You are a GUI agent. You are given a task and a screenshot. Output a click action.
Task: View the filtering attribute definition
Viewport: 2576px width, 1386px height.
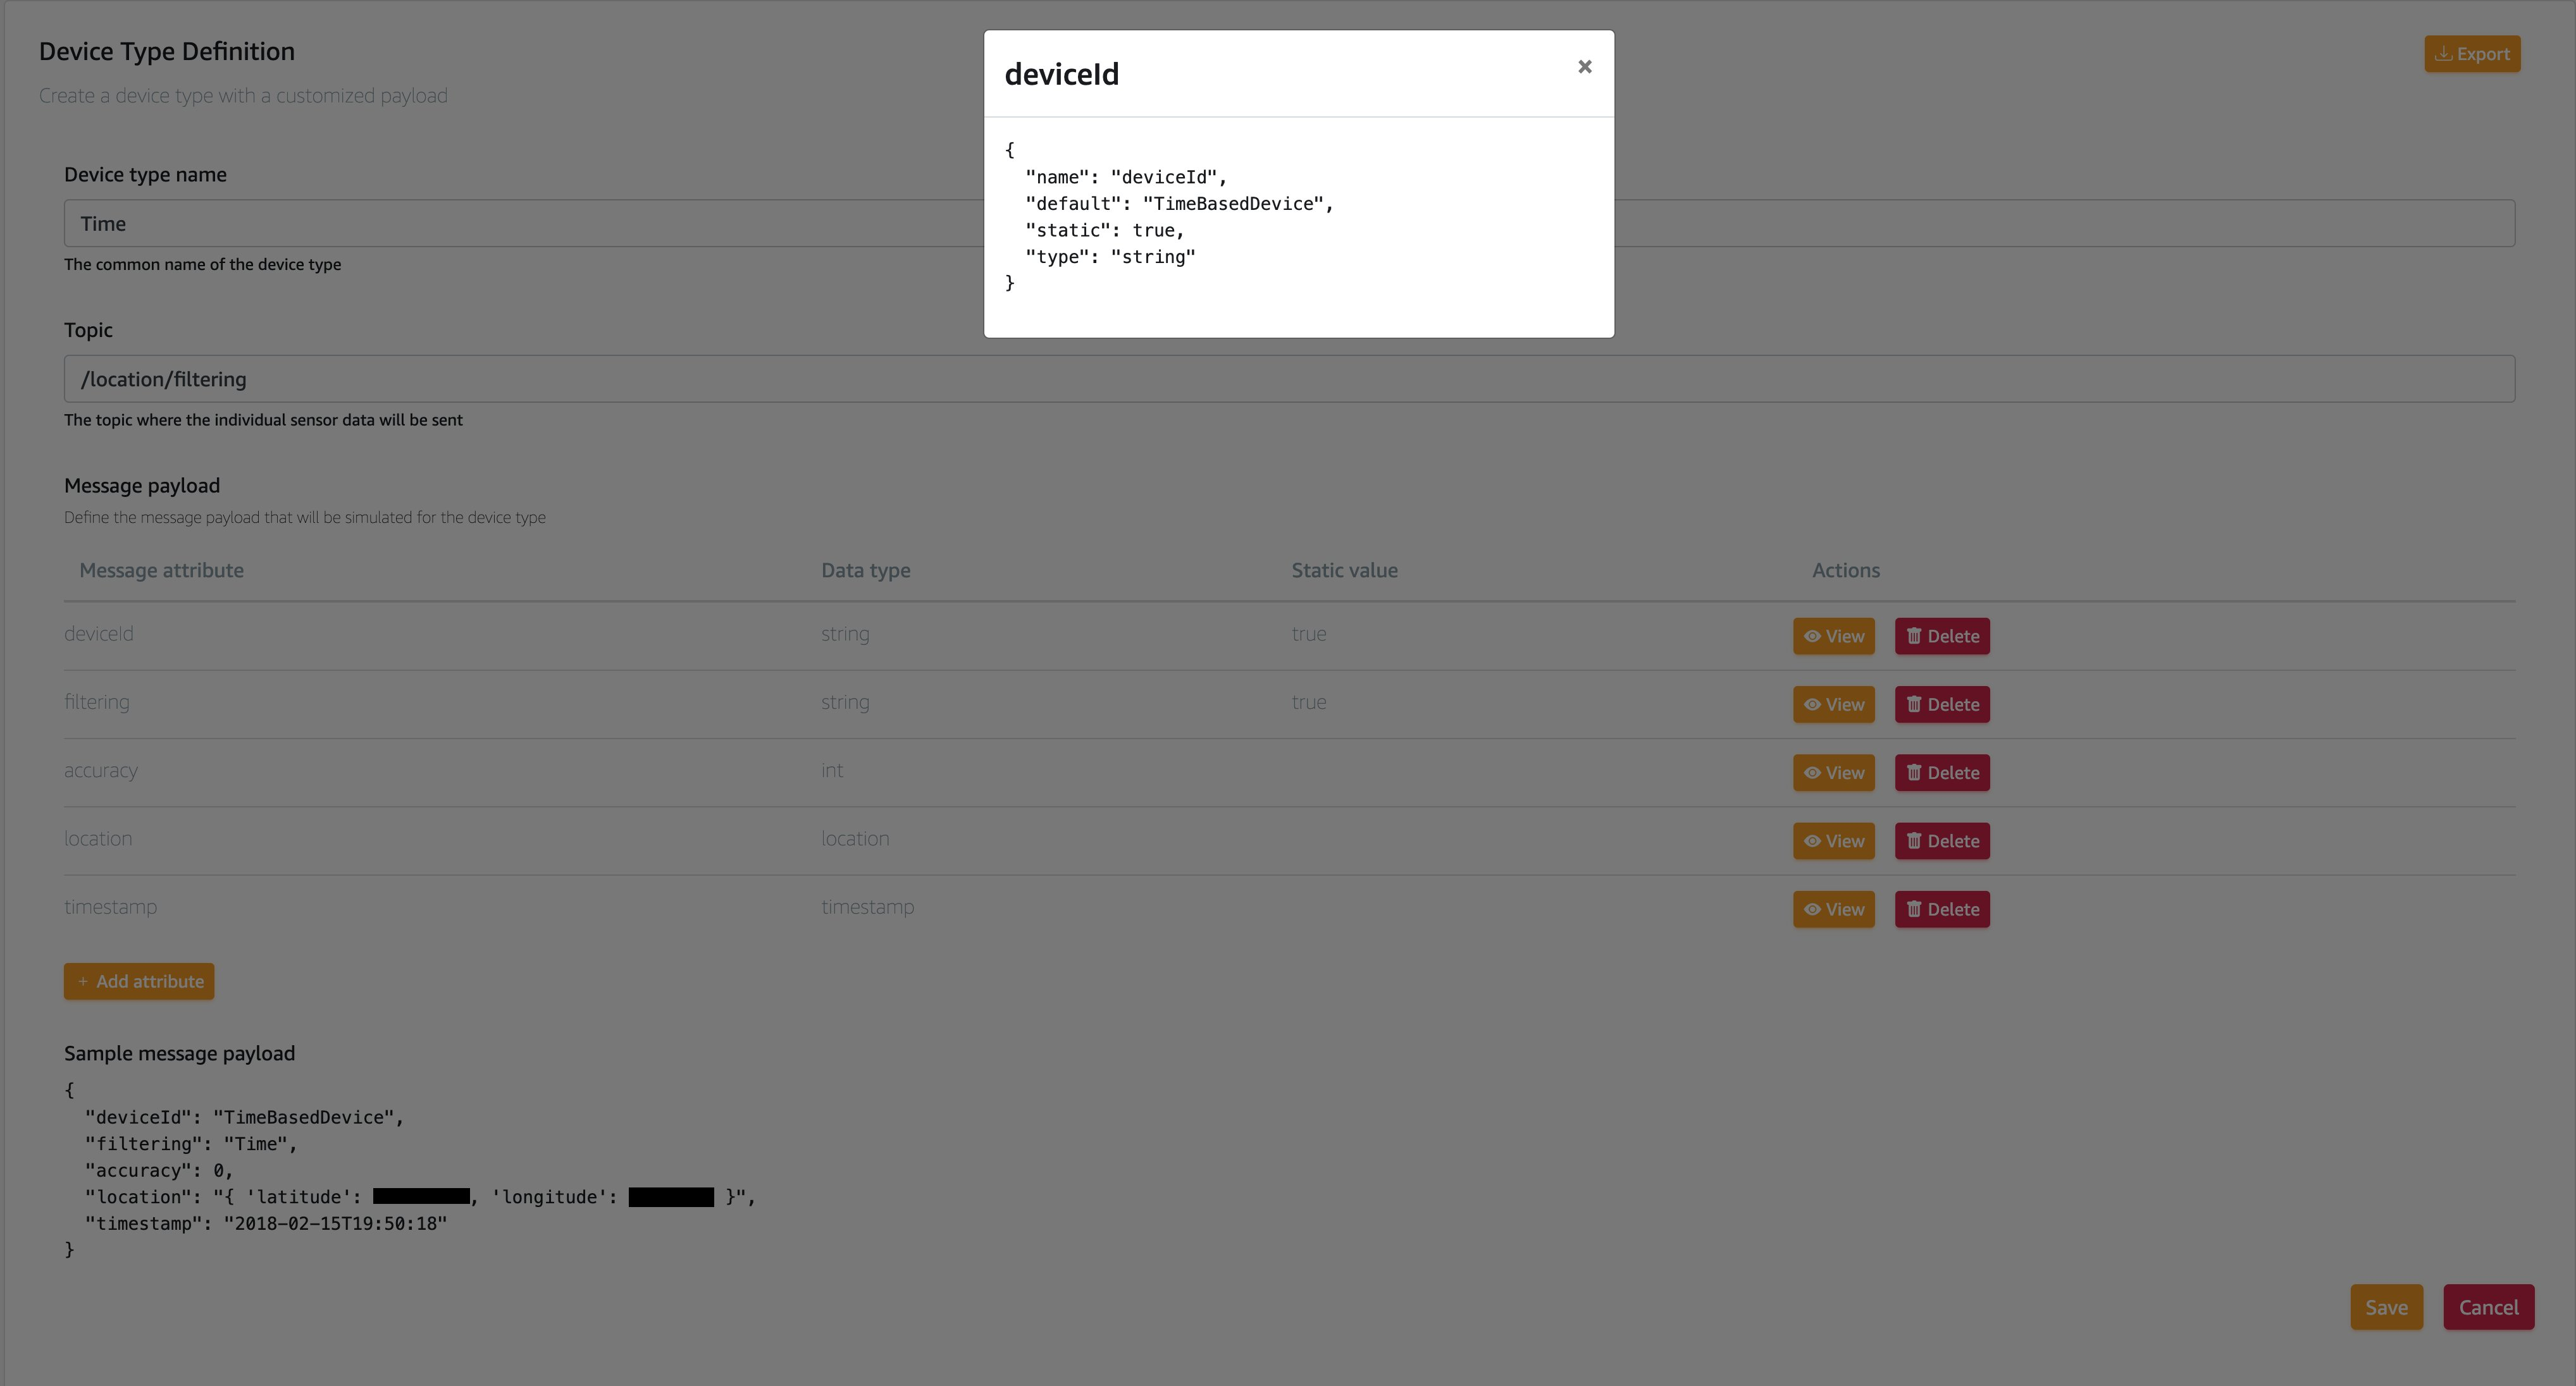(x=1833, y=704)
